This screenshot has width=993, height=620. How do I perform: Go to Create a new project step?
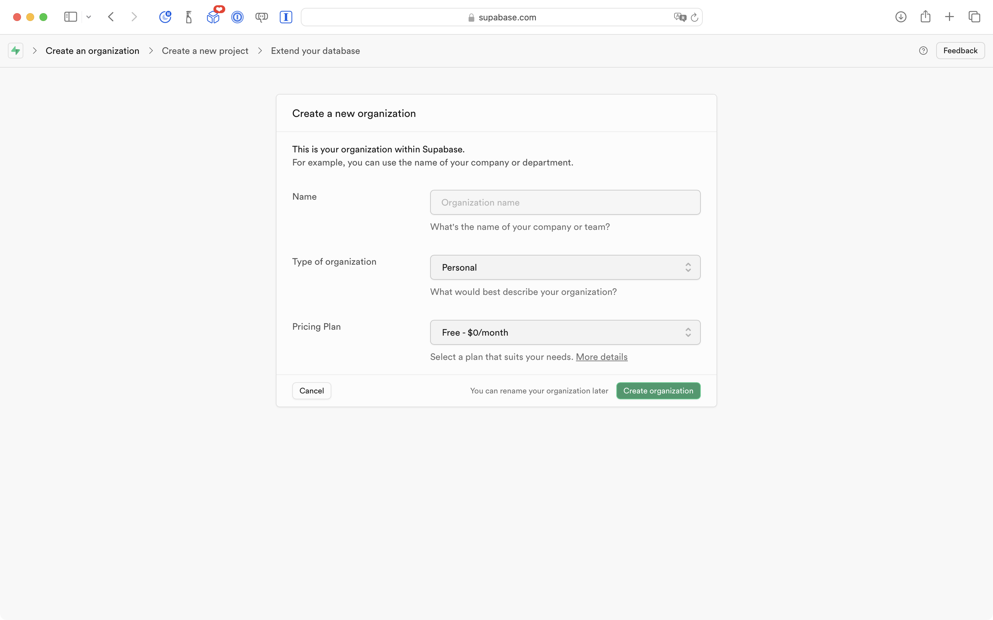(x=205, y=51)
